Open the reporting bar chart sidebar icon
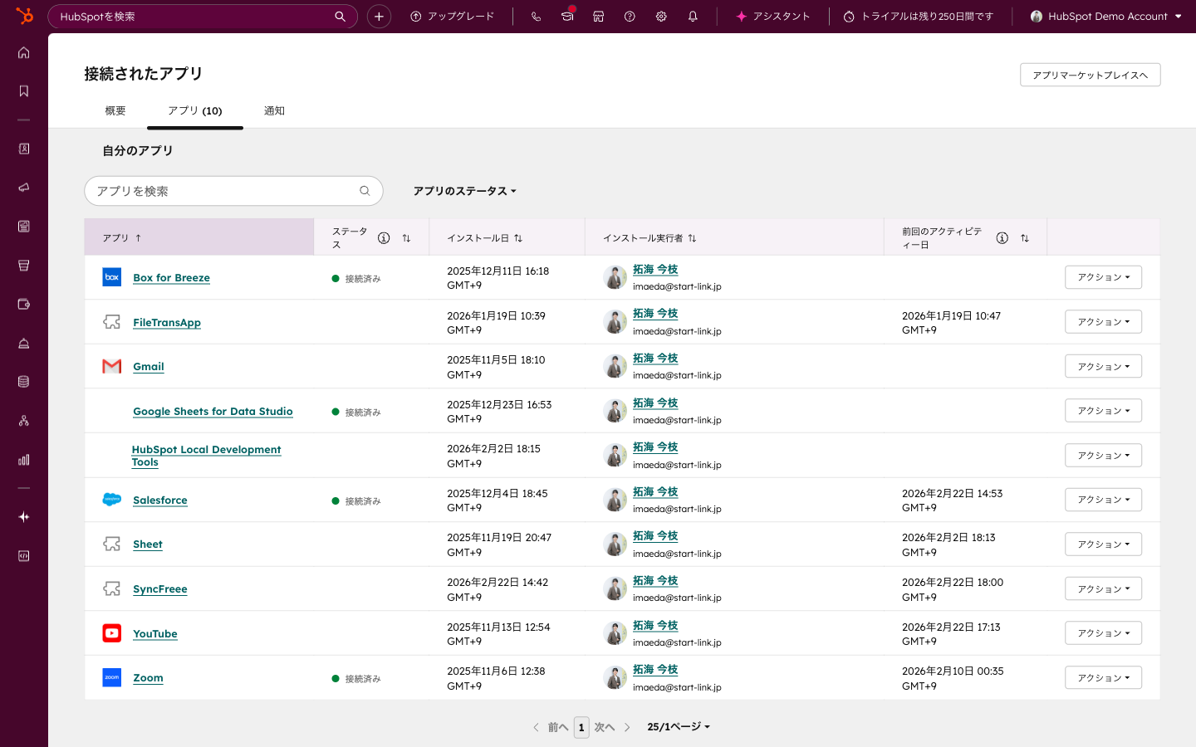 click(x=24, y=460)
